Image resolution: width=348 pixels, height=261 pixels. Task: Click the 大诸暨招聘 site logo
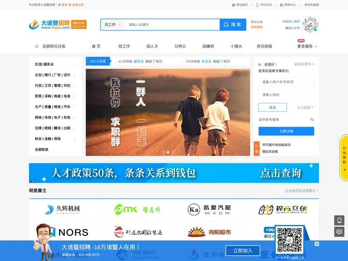click(x=58, y=25)
